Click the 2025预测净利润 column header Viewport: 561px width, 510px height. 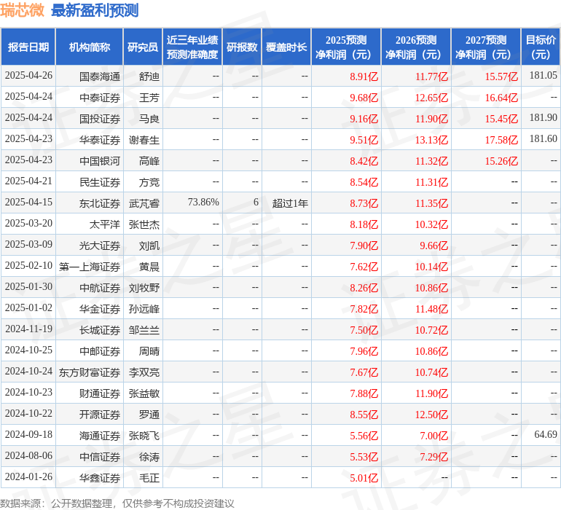pyautogui.click(x=346, y=47)
